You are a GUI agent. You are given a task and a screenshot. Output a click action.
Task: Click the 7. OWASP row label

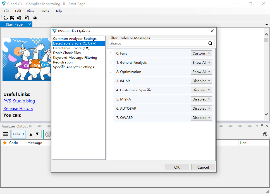(124, 118)
